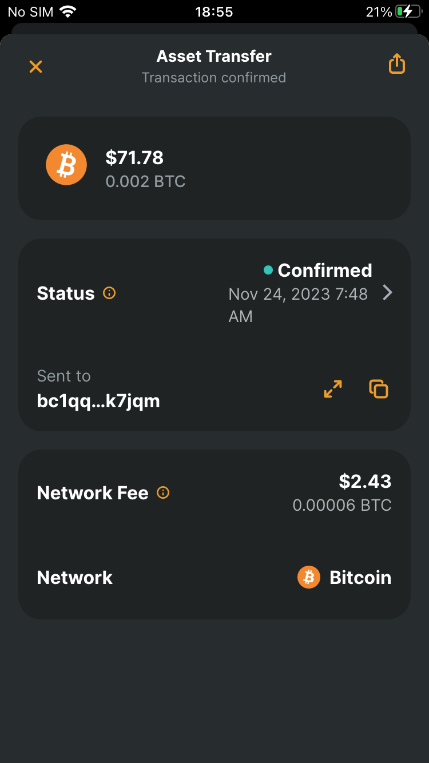Image resolution: width=429 pixels, height=763 pixels.
Task: Open the Status info tooltip icon
Action: point(109,293)
